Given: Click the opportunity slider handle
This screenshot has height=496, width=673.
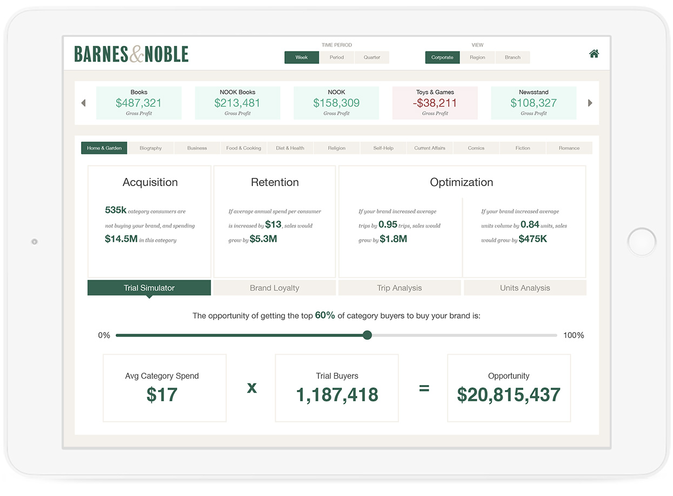Looking at the screenshot, I should pos(368,335).
